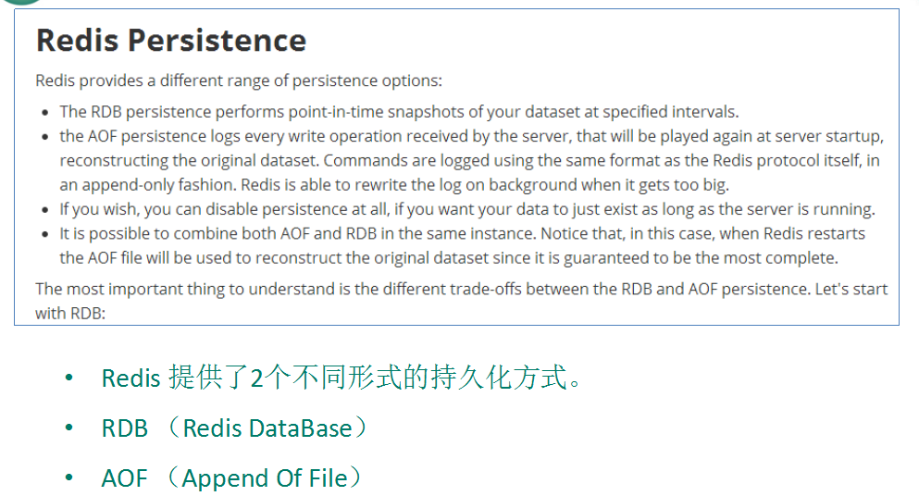The image size is (919, 496).
Task: Click the Redis Persistence heading
Action: tap(171, 41)
